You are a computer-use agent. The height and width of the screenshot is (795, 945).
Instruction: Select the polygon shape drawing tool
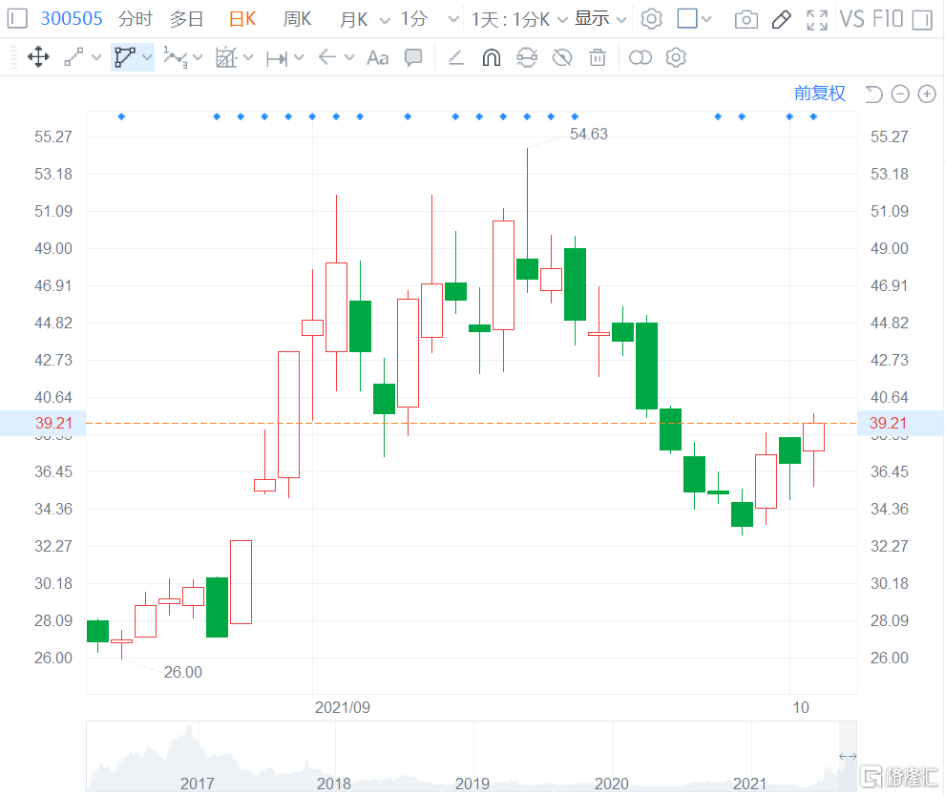124,57
